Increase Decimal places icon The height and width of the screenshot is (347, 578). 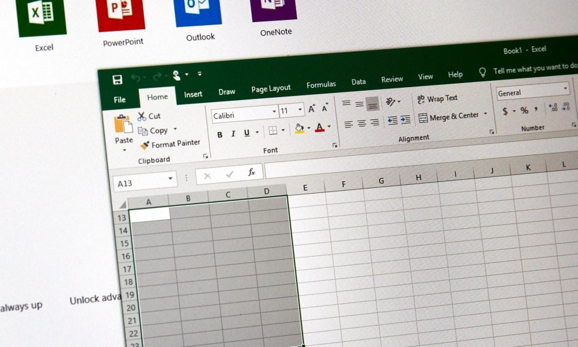click(x=553, y=107)
